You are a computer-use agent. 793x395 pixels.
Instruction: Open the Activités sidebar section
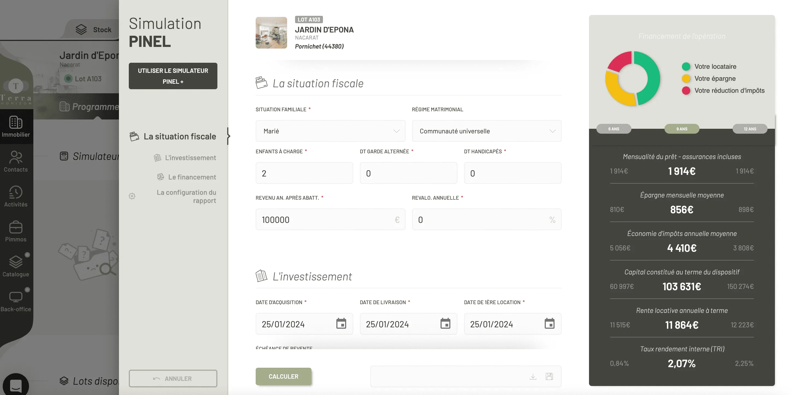(16, 197)
